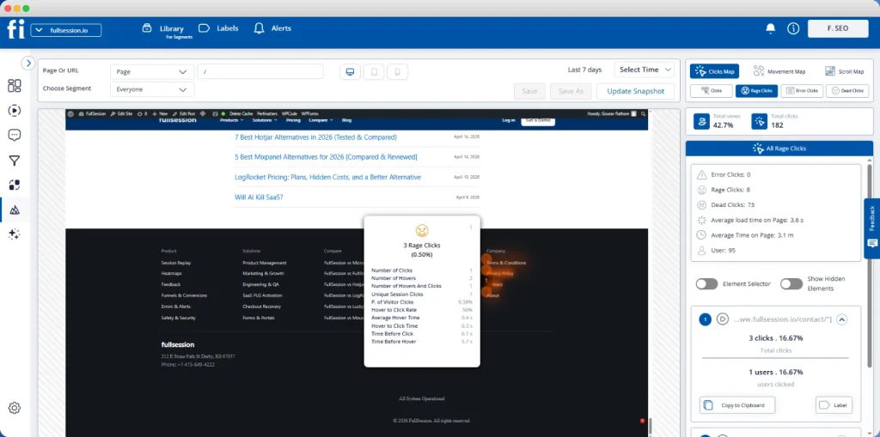Play session for contact link element
The image size is (880, 437).
[x=723, y=319]
